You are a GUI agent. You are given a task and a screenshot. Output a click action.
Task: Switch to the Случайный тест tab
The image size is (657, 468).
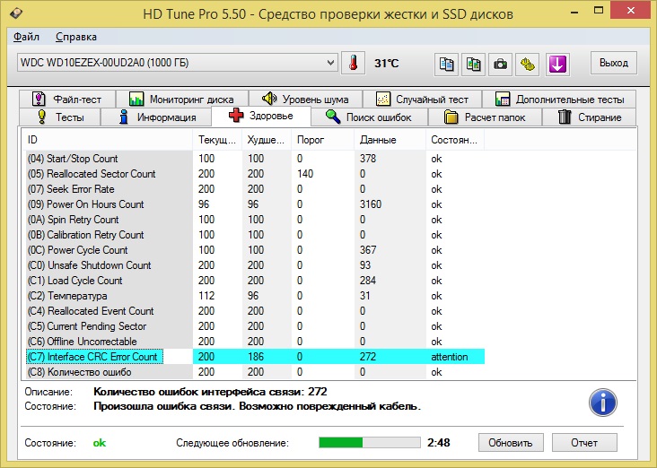[x=422, y=100]
